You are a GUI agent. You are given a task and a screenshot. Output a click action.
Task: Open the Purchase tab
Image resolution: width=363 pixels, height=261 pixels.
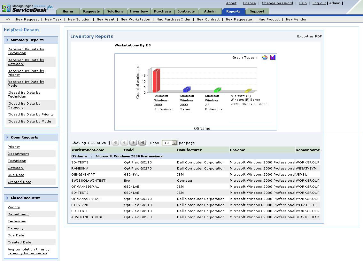(162, 12)
